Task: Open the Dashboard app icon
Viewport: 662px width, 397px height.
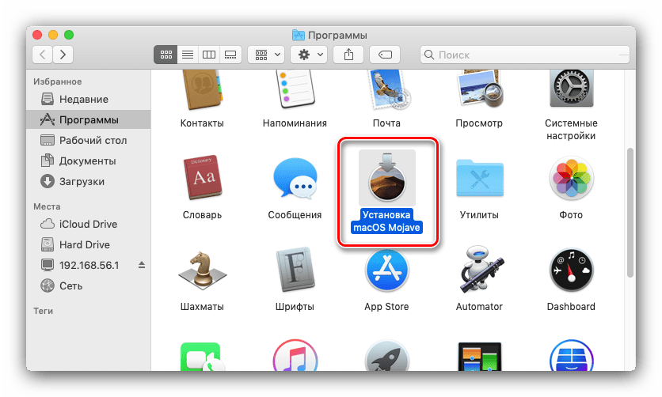Action: pyautogui.click(x=570, y=271)
